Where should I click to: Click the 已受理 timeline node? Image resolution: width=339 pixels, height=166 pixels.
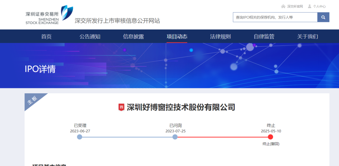[79, 137]
